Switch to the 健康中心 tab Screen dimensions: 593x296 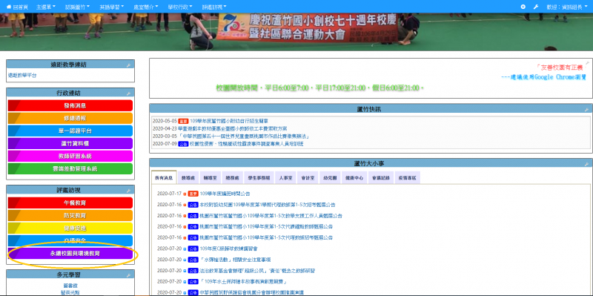point(354,177)
